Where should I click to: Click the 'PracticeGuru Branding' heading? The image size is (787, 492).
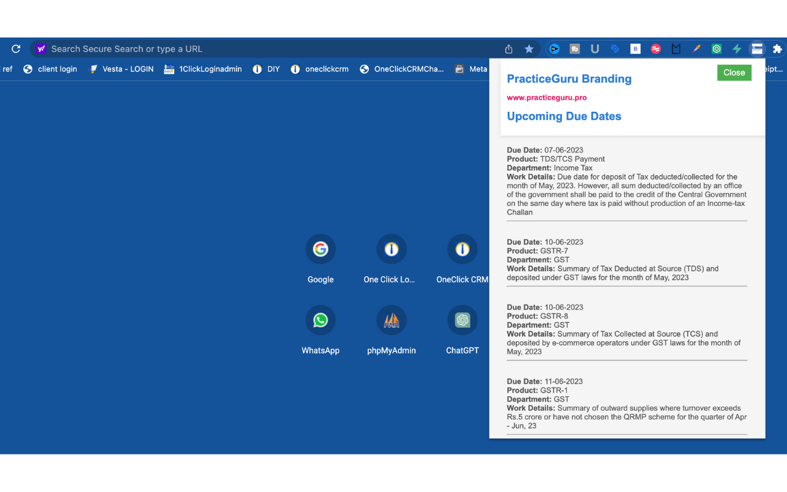569,79
